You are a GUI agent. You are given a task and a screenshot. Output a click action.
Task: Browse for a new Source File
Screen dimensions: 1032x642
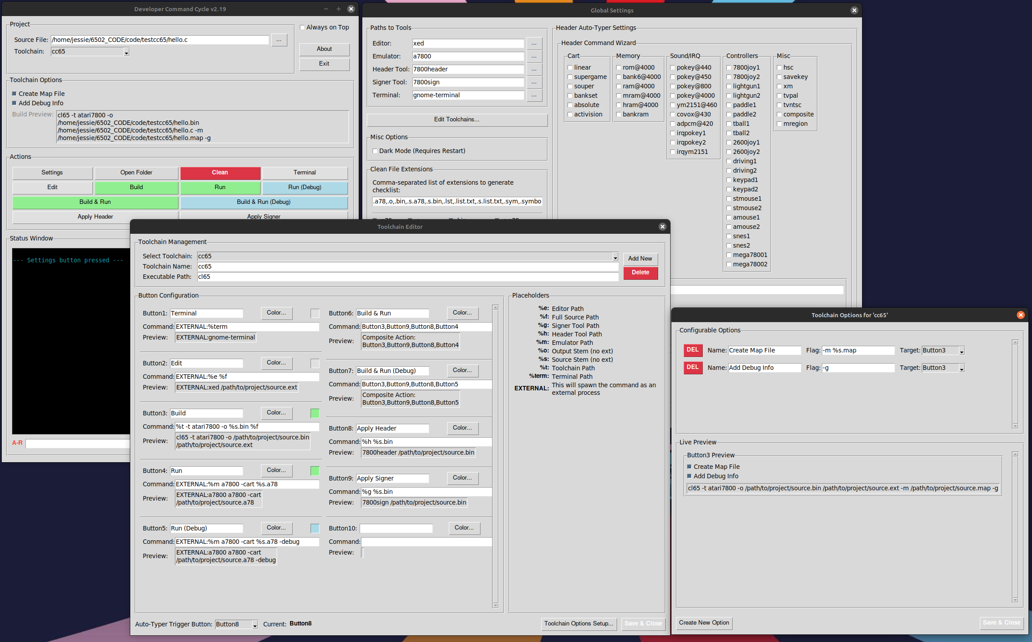click(279, 40)
